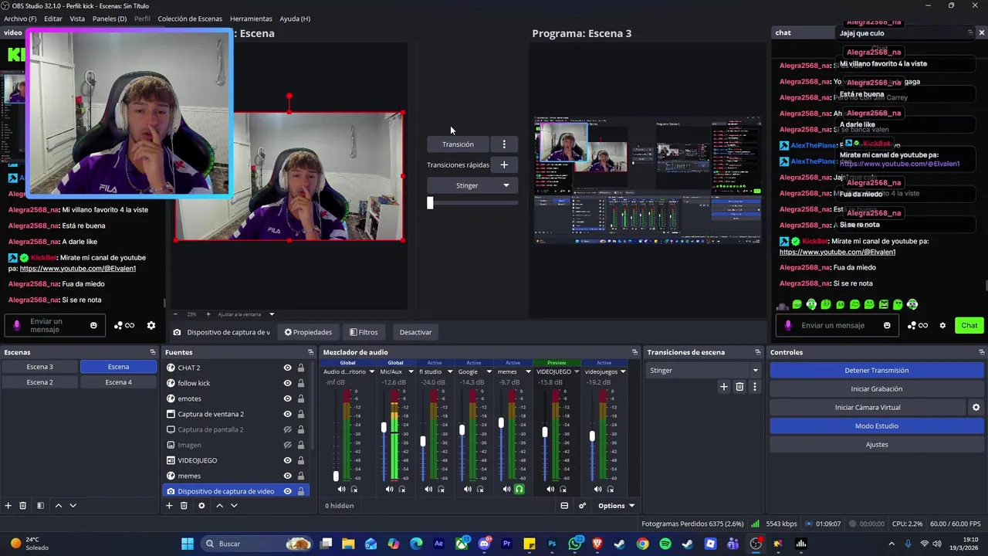Open the Archivo menu

coord(20,19)
